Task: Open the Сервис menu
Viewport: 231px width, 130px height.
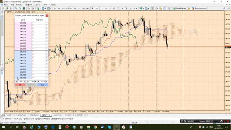Action: (37, 5)
